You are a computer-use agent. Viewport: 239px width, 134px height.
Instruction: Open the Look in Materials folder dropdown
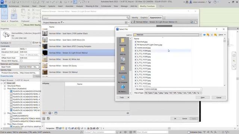200,35
